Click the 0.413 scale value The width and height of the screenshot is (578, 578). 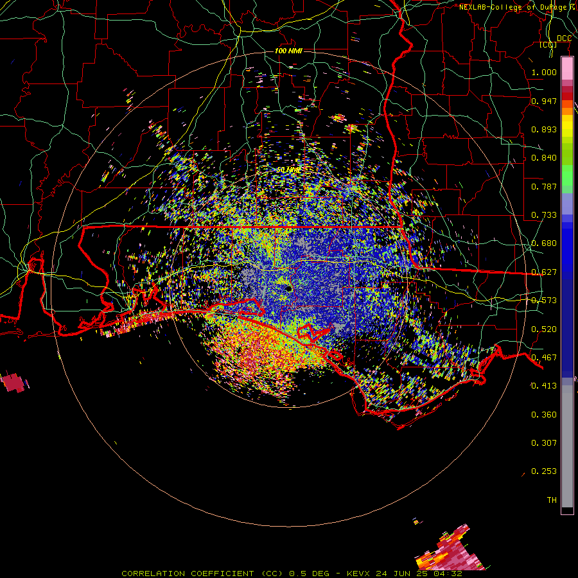pyautogui.click(x=544, y=386)
